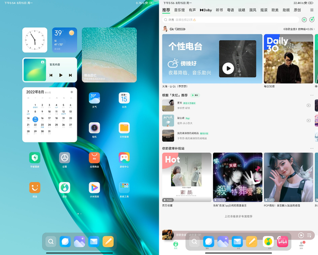
Task: Skip to previous track in music widget
Action: 51,75
